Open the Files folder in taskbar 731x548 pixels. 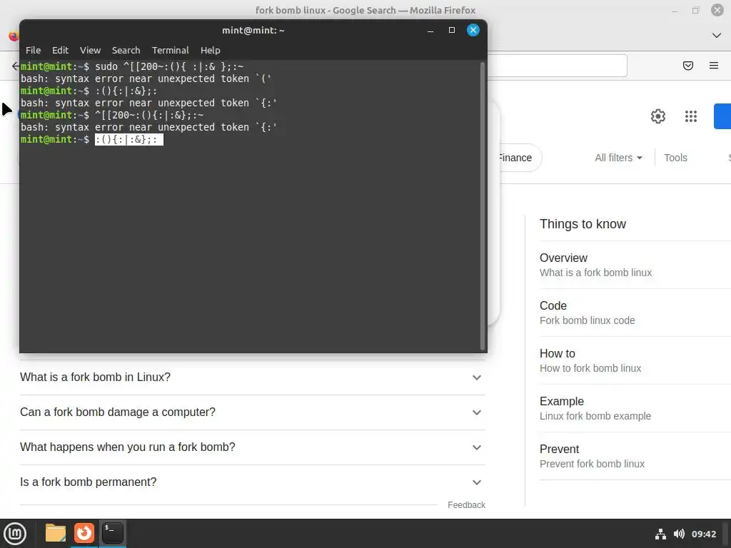point(56,533)
